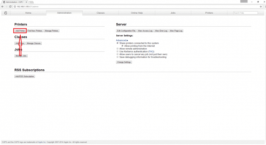Close the Administration - CUPS browser tab
Image resolution: width=266 pixels, height=145 pixels.
coord(26,2)
